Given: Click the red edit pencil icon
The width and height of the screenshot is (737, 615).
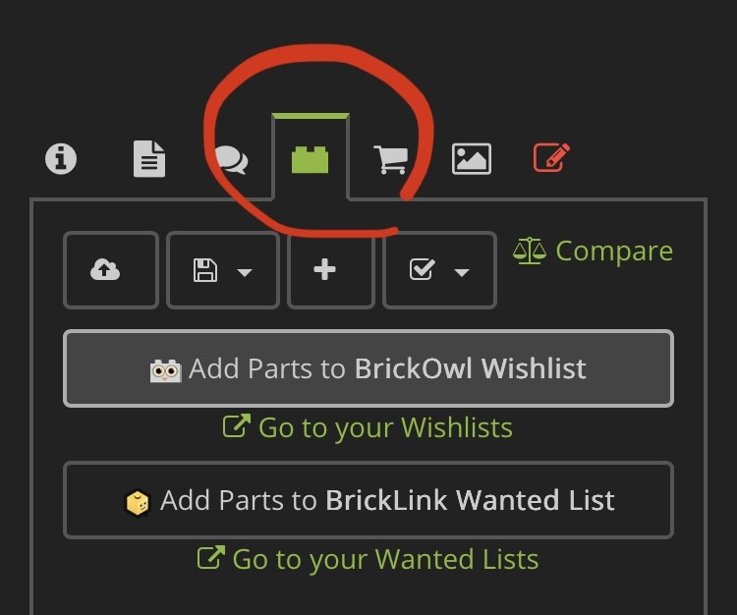Looking at the screenshot, I should 552,157.
